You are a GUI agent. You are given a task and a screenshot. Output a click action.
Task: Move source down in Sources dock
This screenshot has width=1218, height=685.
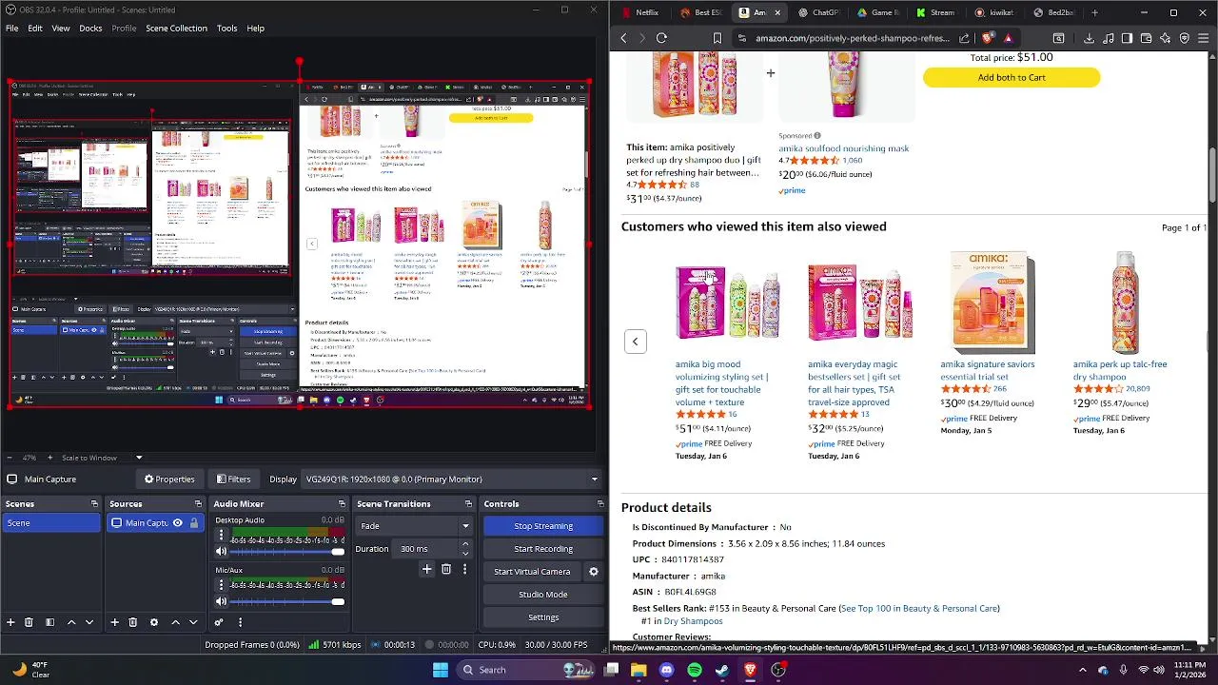193,622
